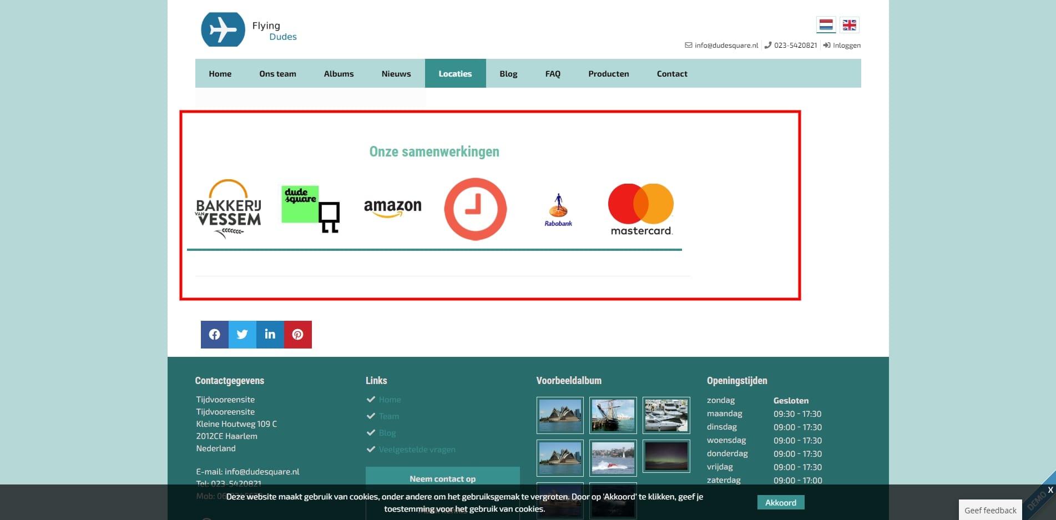Screen dimensions: 1056x520
Task: Click the amazon partner logo
Action: point(393,208)
